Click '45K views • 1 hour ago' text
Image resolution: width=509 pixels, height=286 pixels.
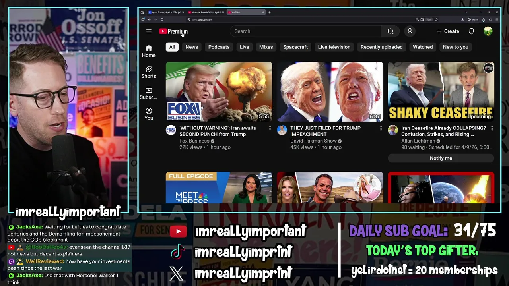(x=316, y=147)
